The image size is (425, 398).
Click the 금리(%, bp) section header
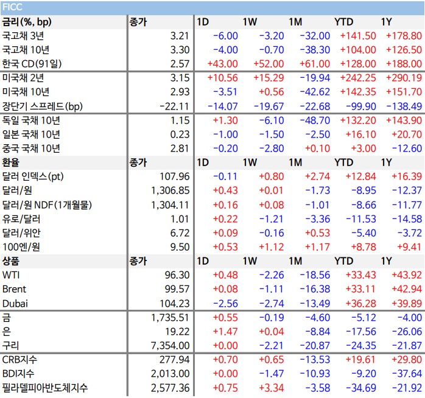27,22
